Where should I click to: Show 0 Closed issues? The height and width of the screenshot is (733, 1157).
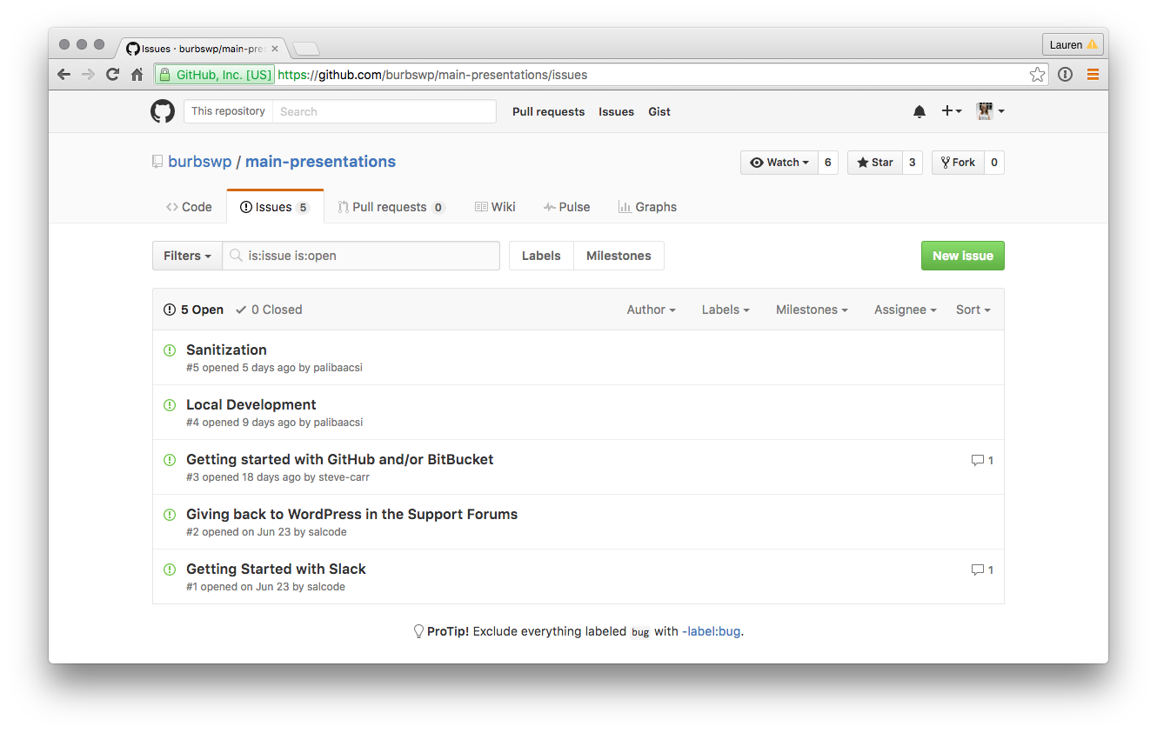click(269, 310)
